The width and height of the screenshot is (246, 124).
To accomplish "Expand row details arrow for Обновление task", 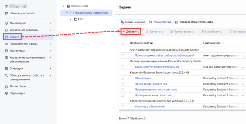I will tap(243, 78).
